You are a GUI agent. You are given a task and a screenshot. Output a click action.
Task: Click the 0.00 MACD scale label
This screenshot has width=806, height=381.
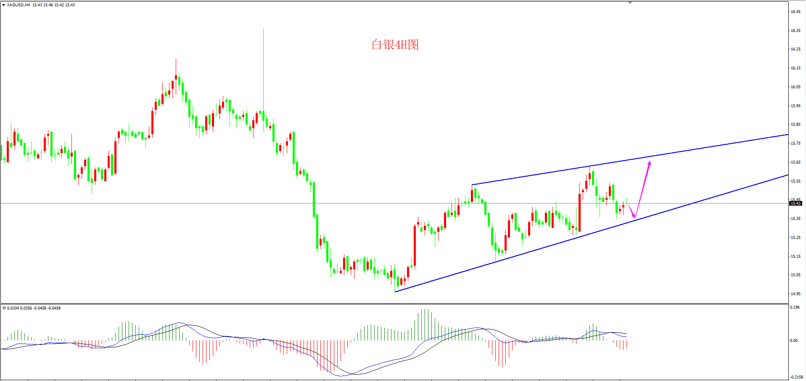(x=794, y=341)
